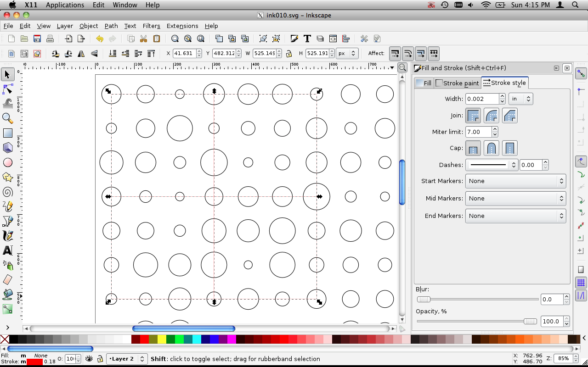The image size is (588, 367).
Task: Open the Dashes pattern dropdown
Action: click(x=492, y=165)
